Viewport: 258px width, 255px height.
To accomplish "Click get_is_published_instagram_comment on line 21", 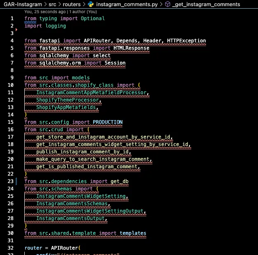I will (87, 167).
